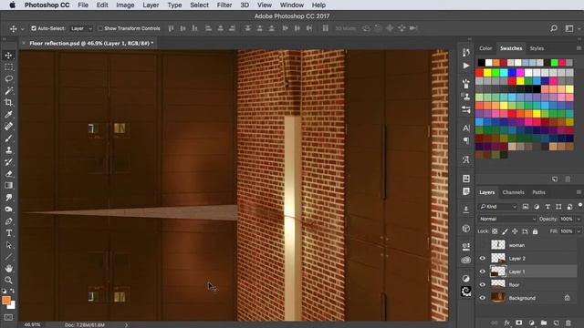Select the Gradient tool
The height and width of the screenshot is (328, 584).
tap(8, 186)
